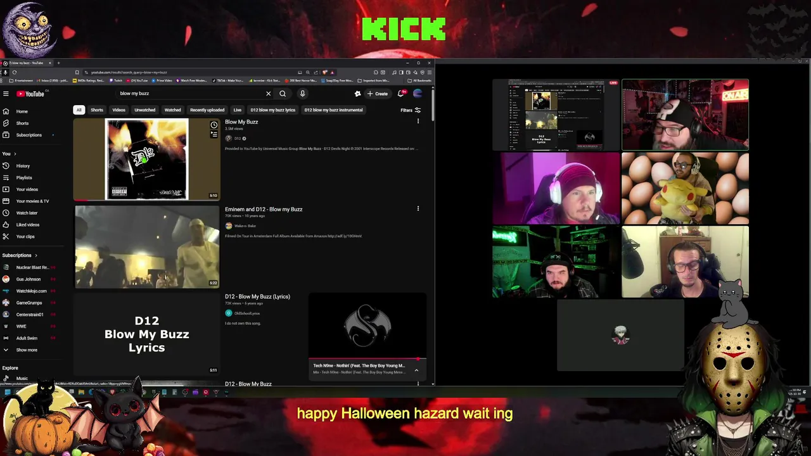The width and height of the screenshot is (811, 456).
Task: Open the Twitch bookmark
Action: click(x=116, y=80)
